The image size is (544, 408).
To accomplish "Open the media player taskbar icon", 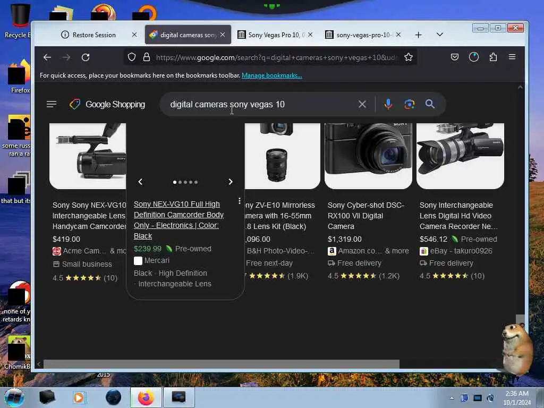I will point(79,397).
